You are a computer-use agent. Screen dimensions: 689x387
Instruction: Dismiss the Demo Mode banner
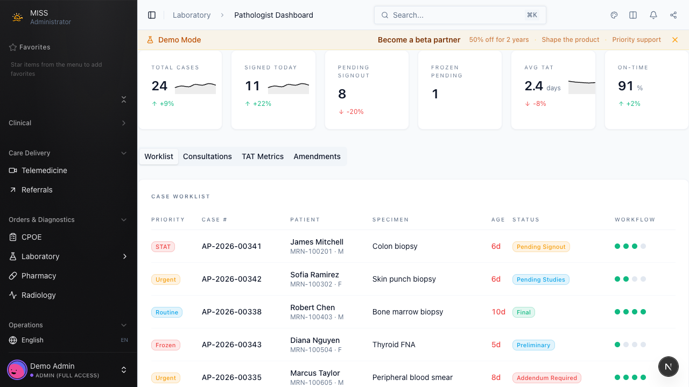(675, 40)
